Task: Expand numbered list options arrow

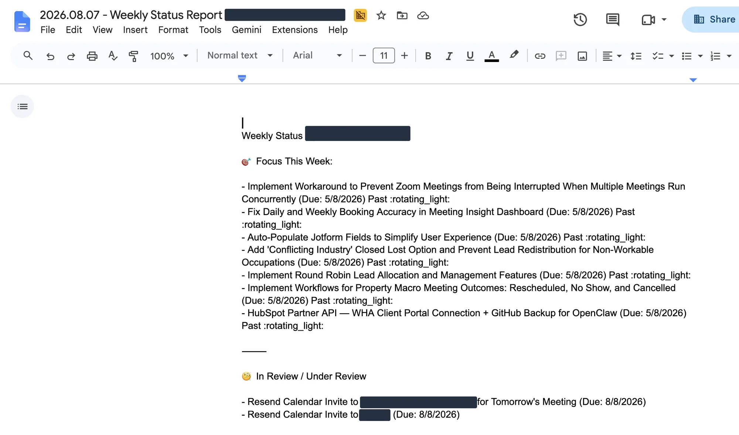Action: pyautogui.click(x=729, y=56)
